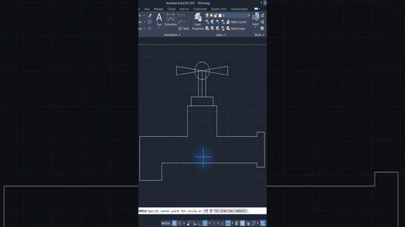Image resolution: width=405 pixels, height=227 pixels.
Task: Toggle lineweight display in status bar
Action: [236, 223]
